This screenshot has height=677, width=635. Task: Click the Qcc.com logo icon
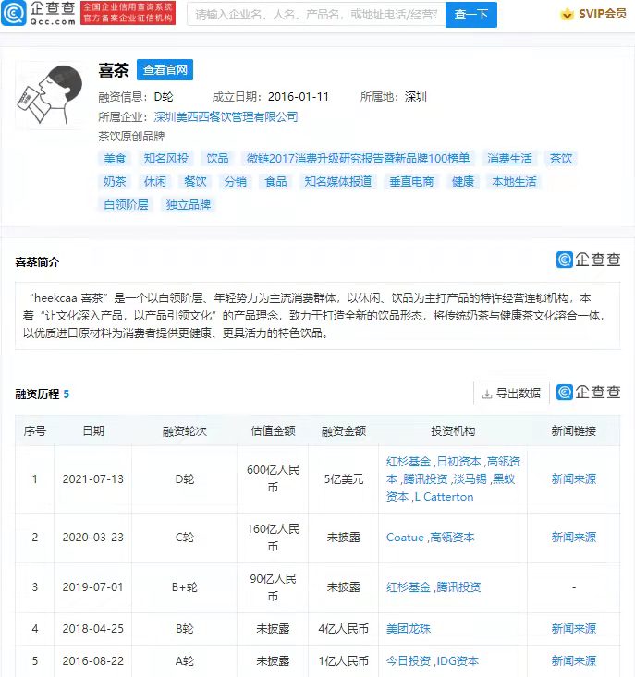[x=14, y=13]
